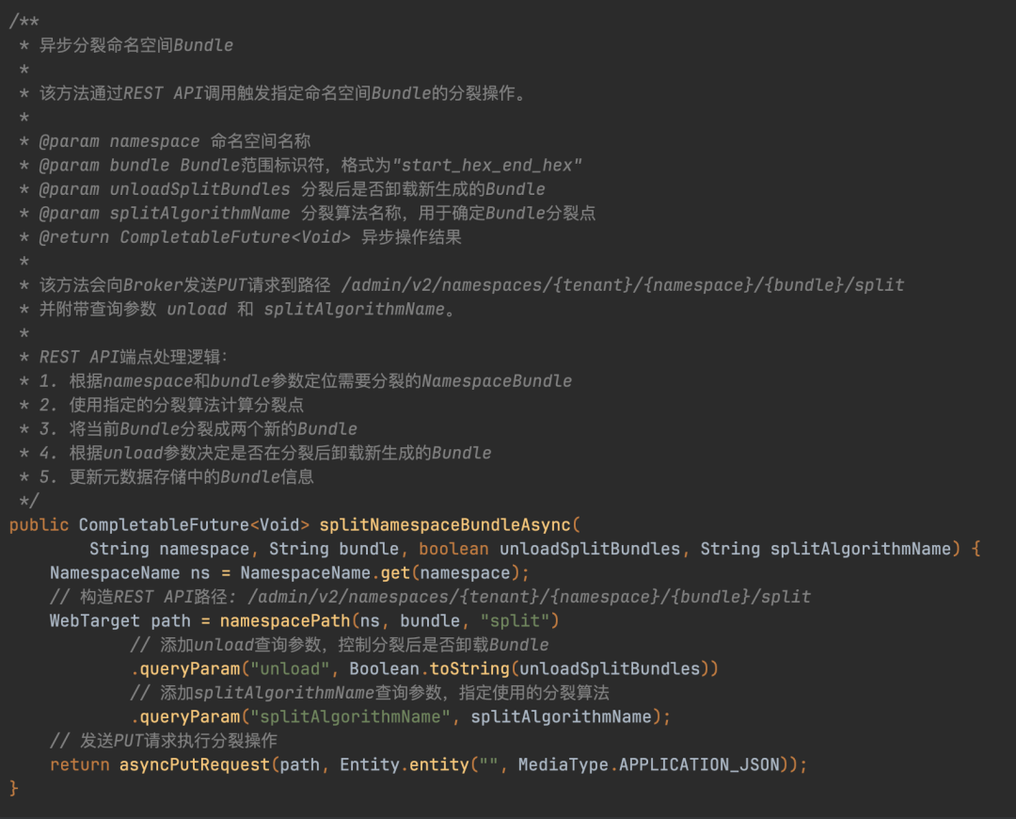Click the @return CompletableFuture<Void> Javadoc line

(x=249, y=236)
